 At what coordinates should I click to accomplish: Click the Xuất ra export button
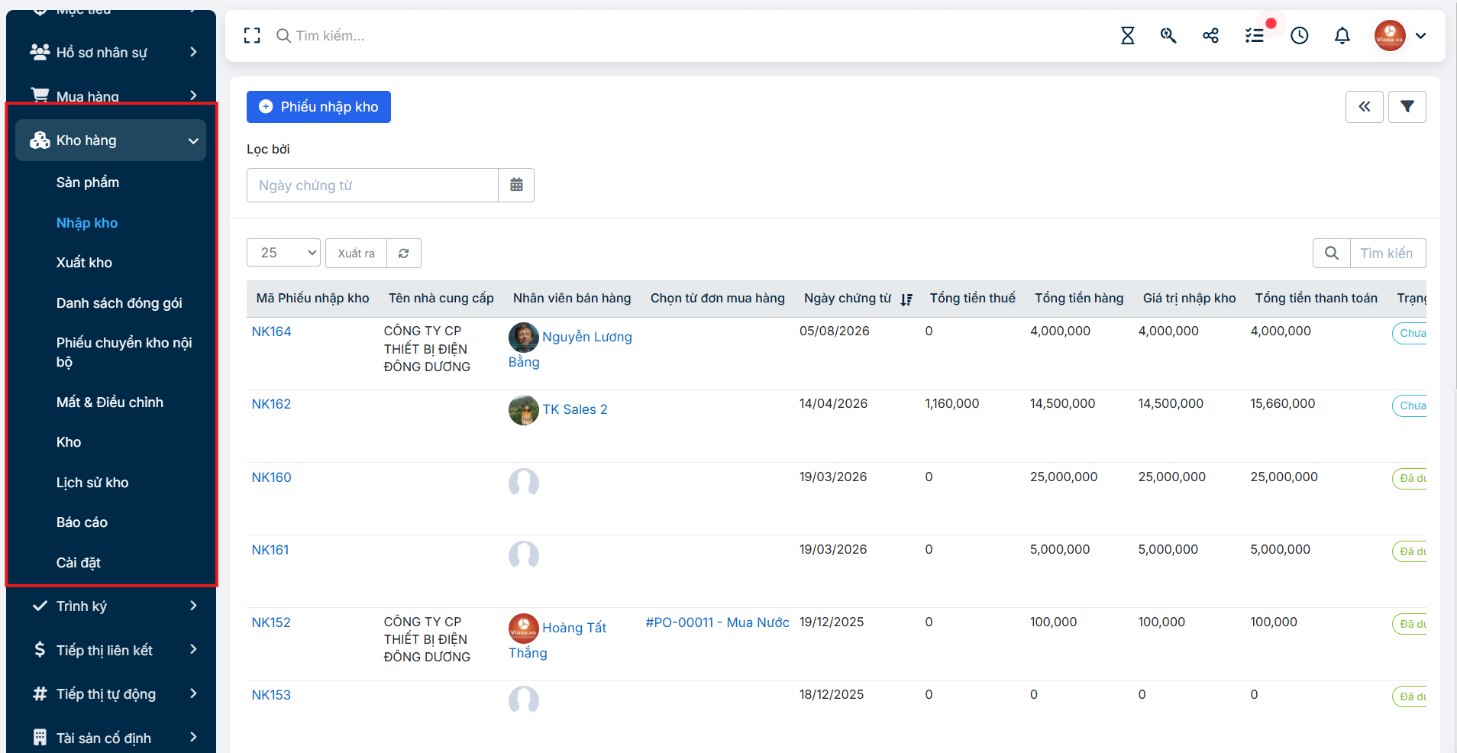pyautogui.click(x=356, y=254)
